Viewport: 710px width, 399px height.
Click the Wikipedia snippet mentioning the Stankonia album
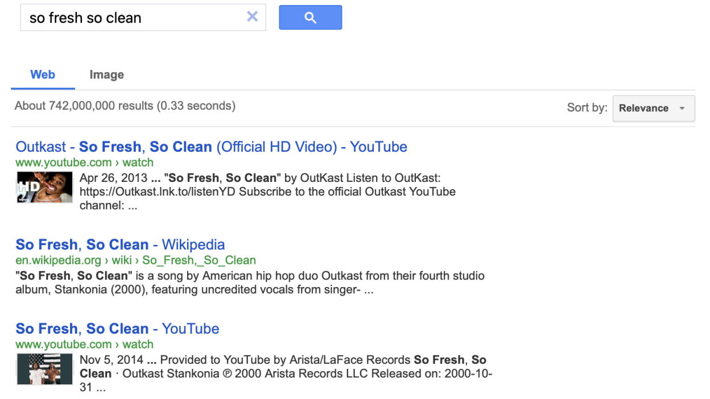click(250, 283)
